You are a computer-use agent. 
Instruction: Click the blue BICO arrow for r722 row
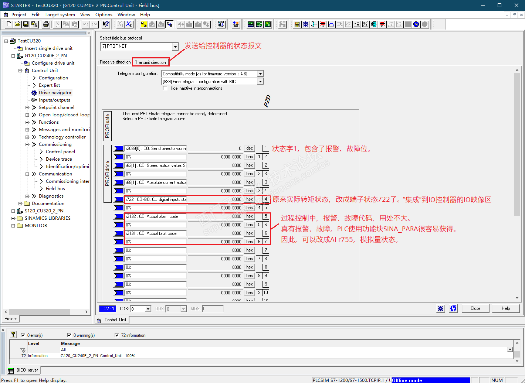pyautogui.click(x=119, y=199)
